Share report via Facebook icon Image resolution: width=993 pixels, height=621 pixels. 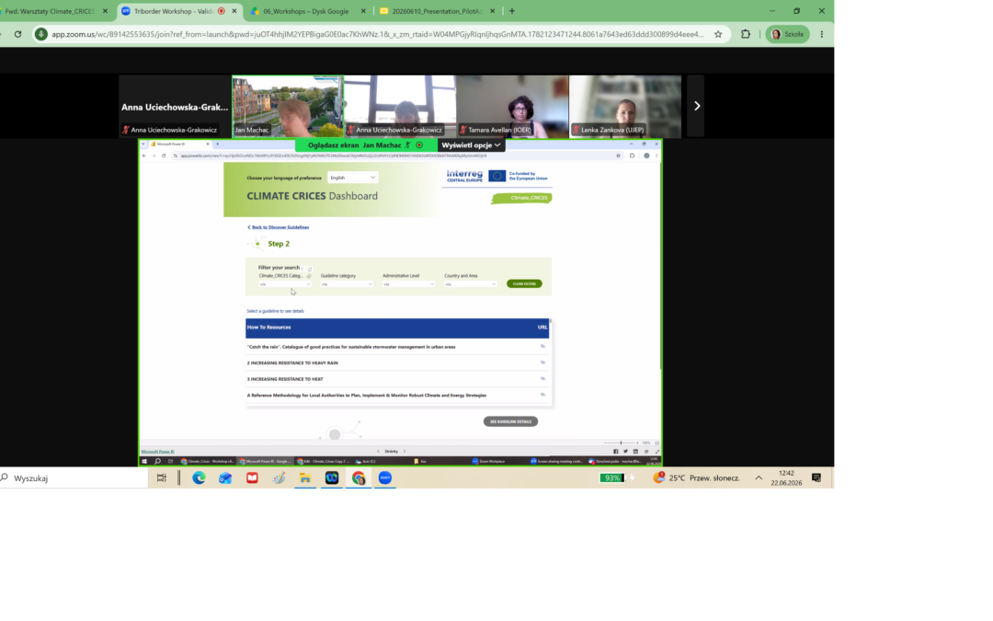[x=615, y=451]
